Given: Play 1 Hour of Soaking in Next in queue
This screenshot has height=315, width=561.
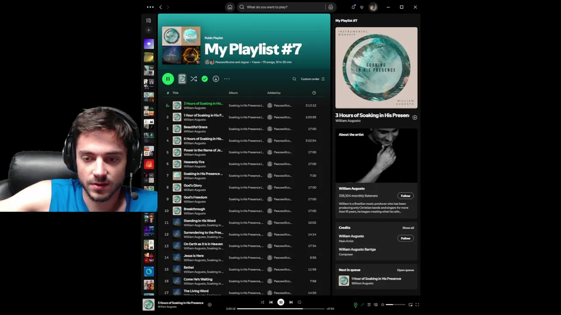Looking at the screenshot, I should pyautogui.click(x=376, y=281).
